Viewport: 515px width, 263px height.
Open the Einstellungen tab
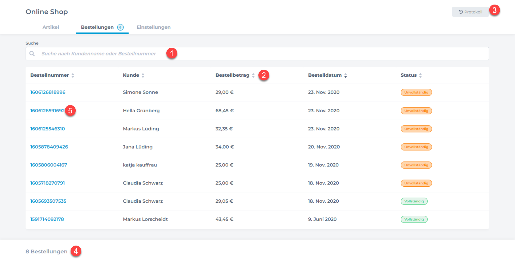(x=154, y=27)
